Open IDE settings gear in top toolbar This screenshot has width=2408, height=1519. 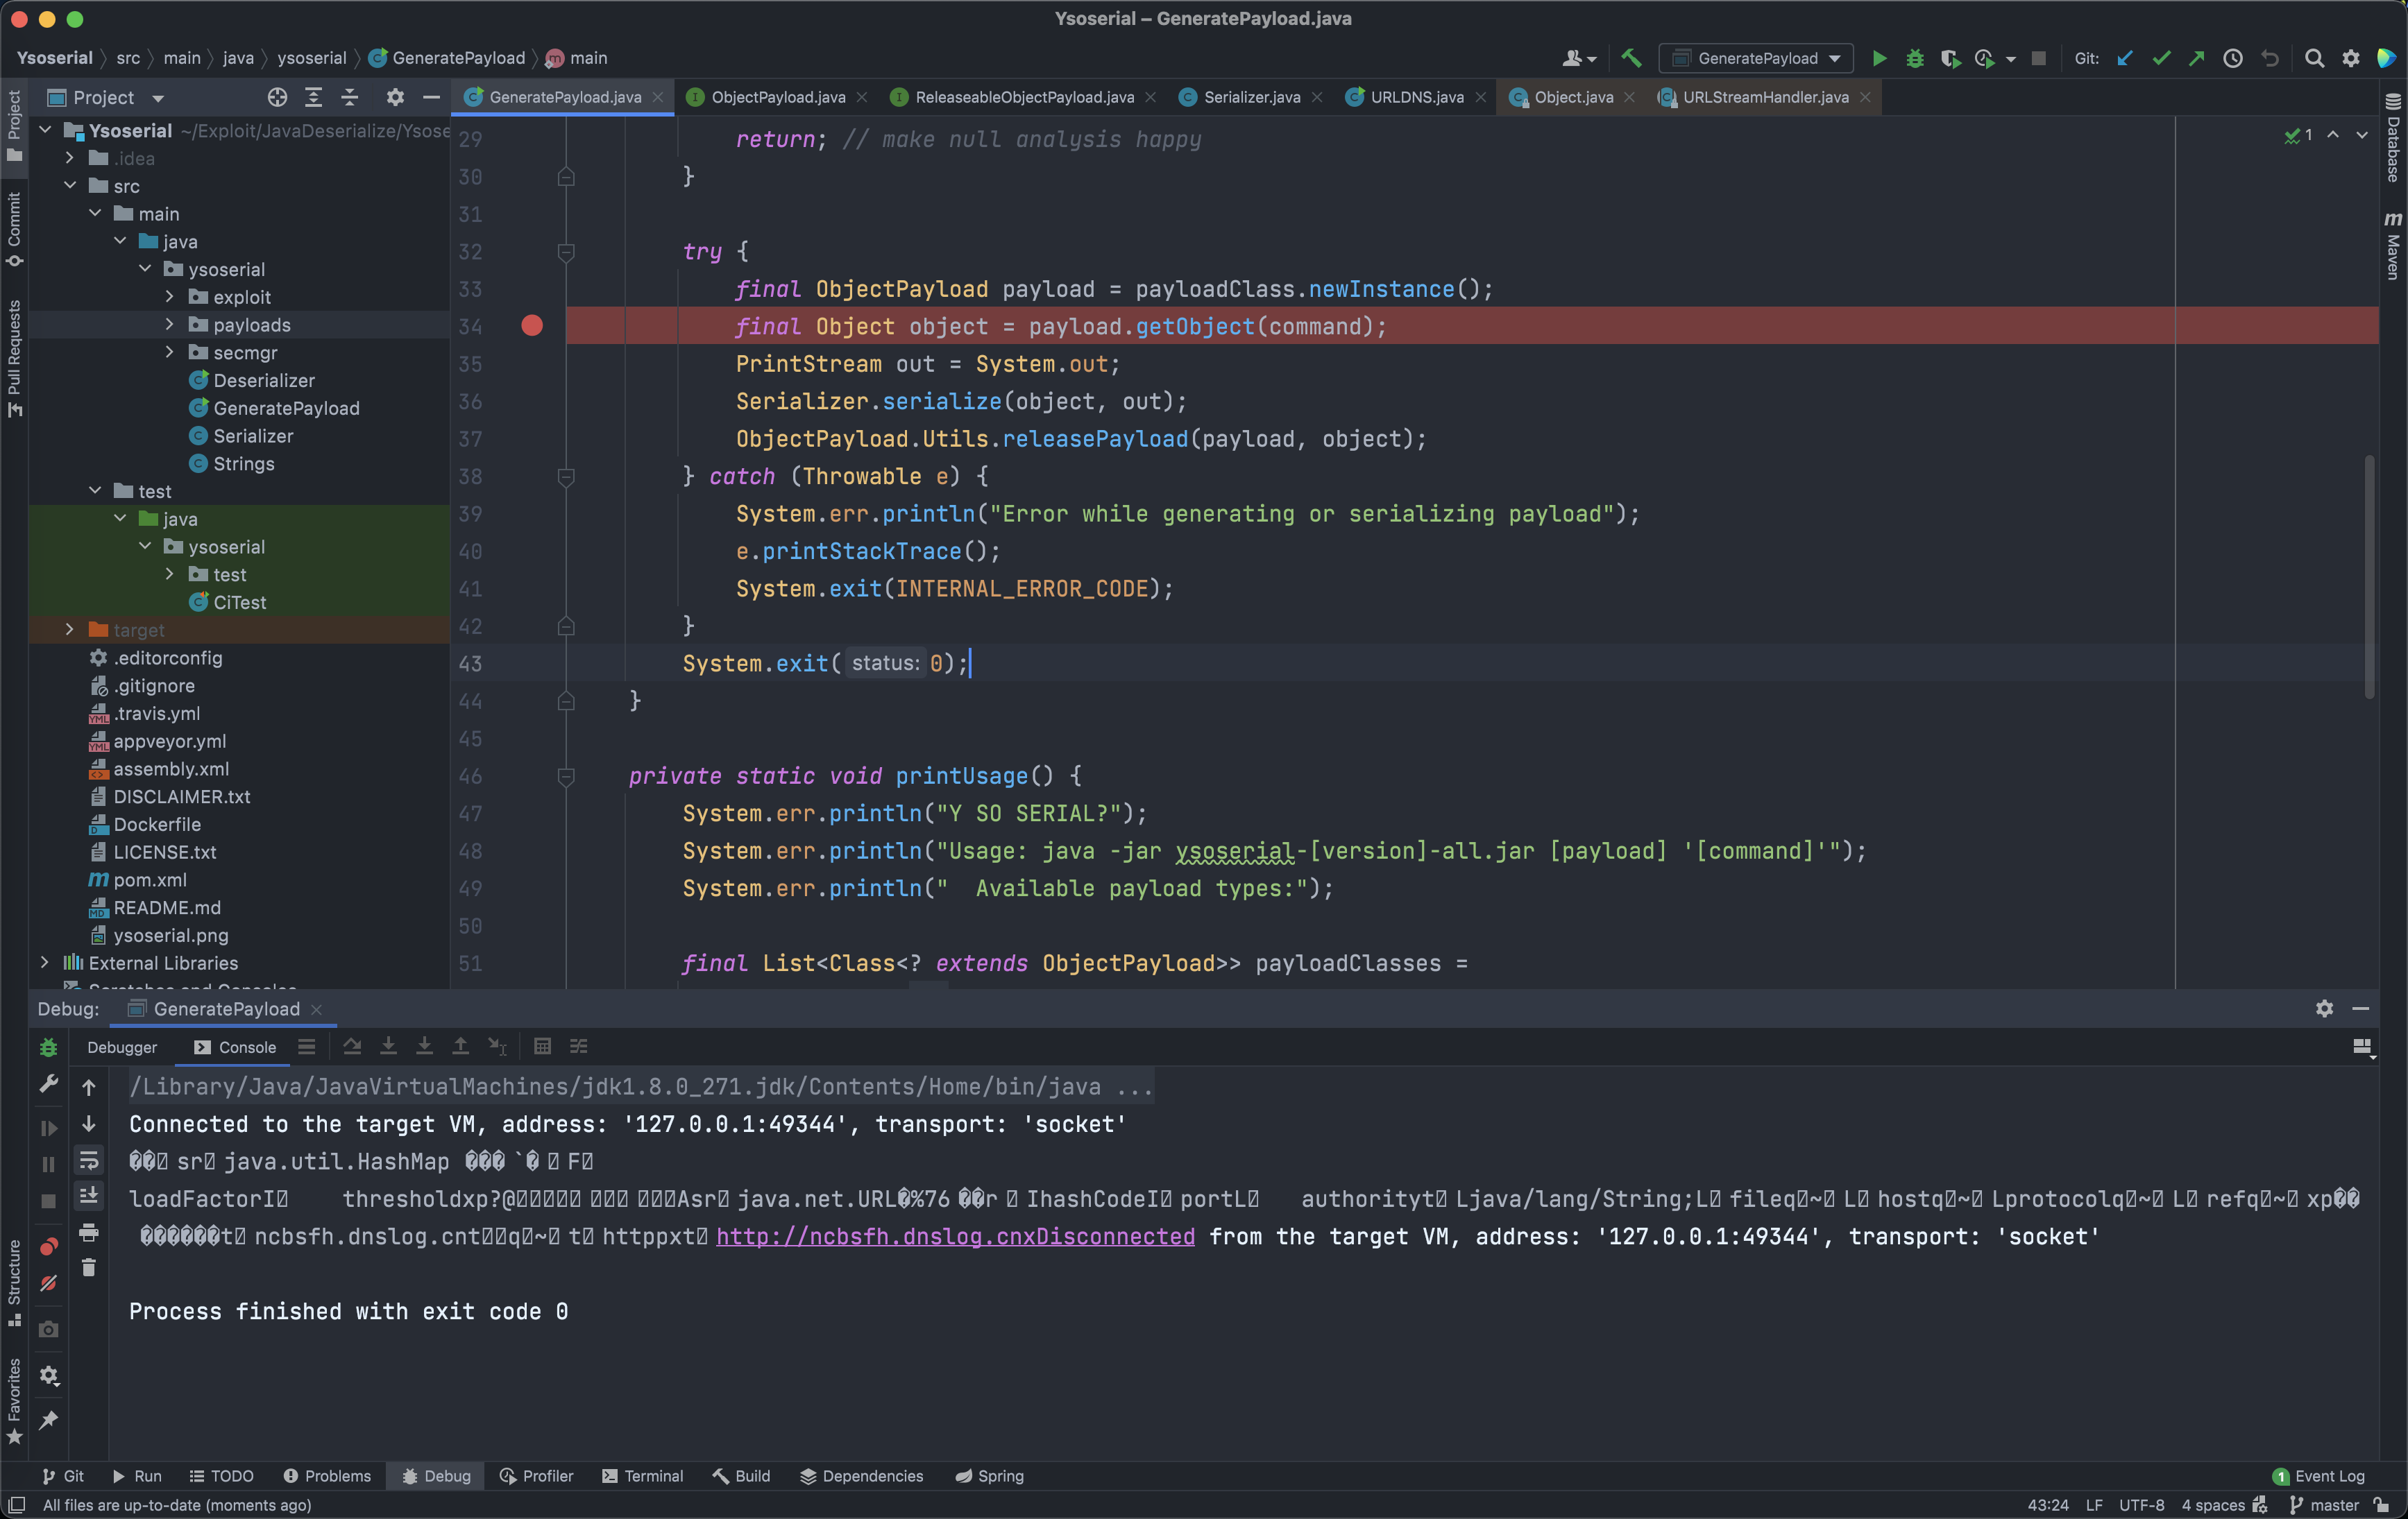pos(2351,58)
